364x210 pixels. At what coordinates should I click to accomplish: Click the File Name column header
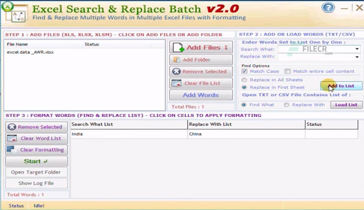coord(17,44)
